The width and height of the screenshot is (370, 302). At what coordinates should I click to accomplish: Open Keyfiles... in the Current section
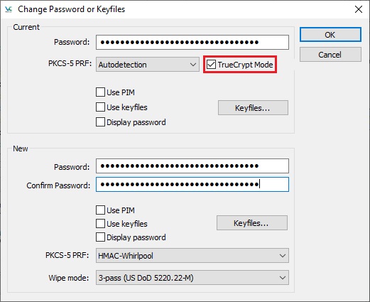point(253,108)
